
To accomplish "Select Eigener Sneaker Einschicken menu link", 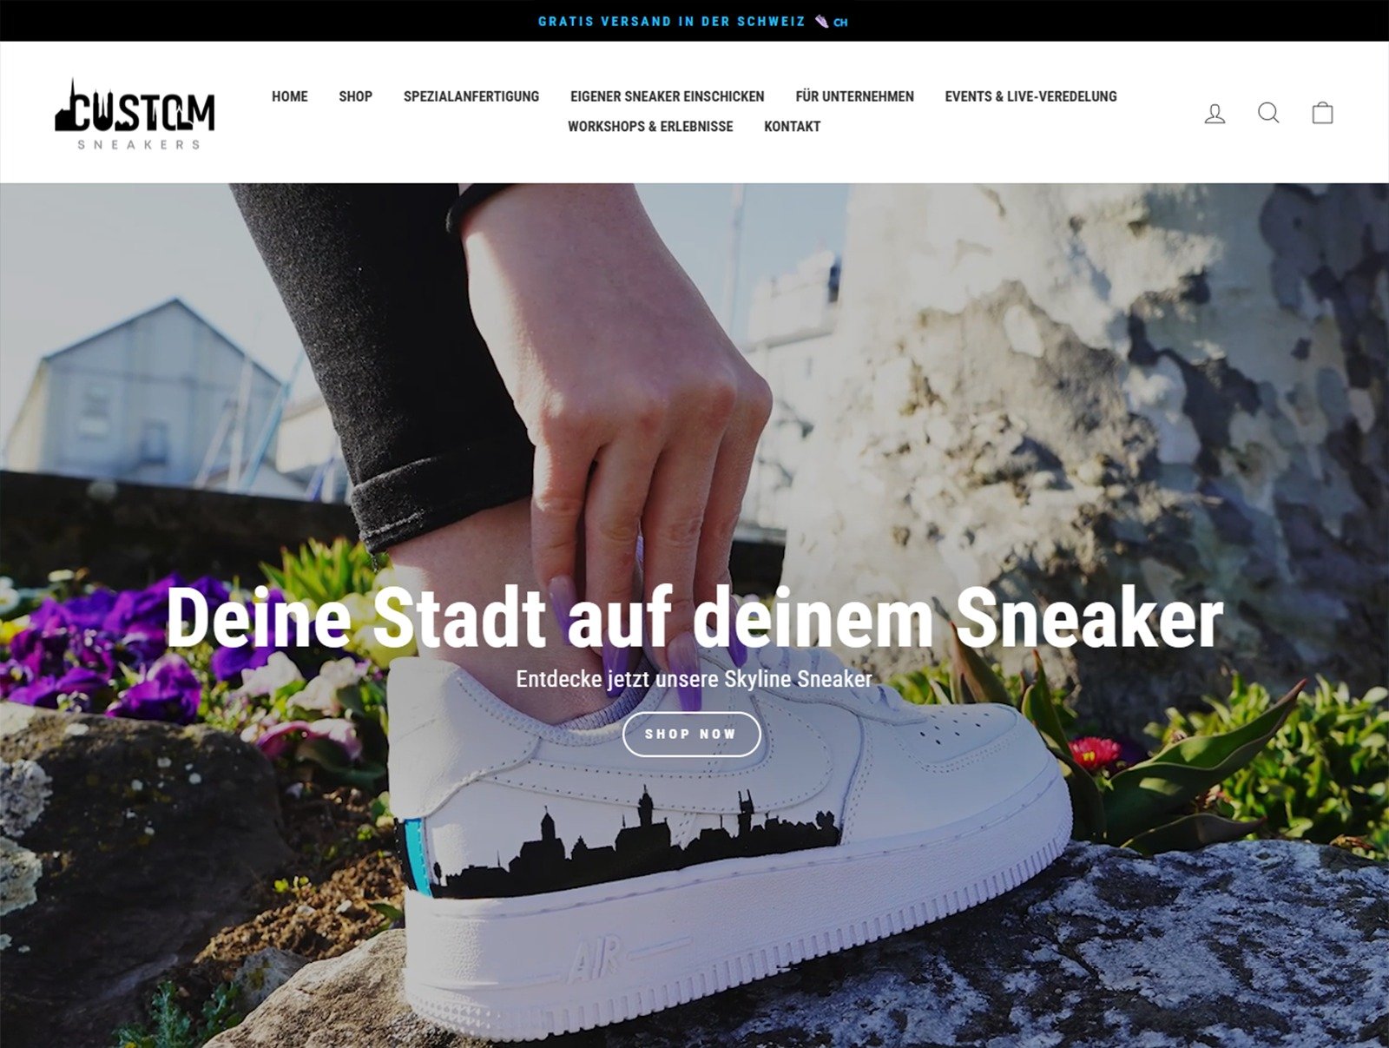I will click(x=668, y=96).
